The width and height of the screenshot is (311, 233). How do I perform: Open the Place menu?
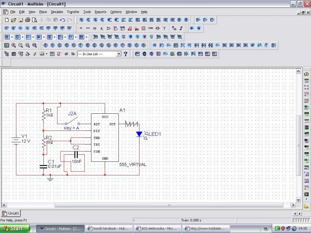[x=43, y=12]
